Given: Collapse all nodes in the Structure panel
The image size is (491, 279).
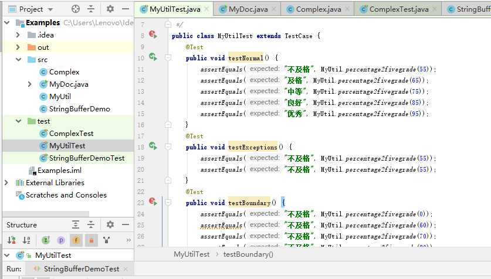Looking at the screenshot, I should pyautogui.click(x=91, y=224).
